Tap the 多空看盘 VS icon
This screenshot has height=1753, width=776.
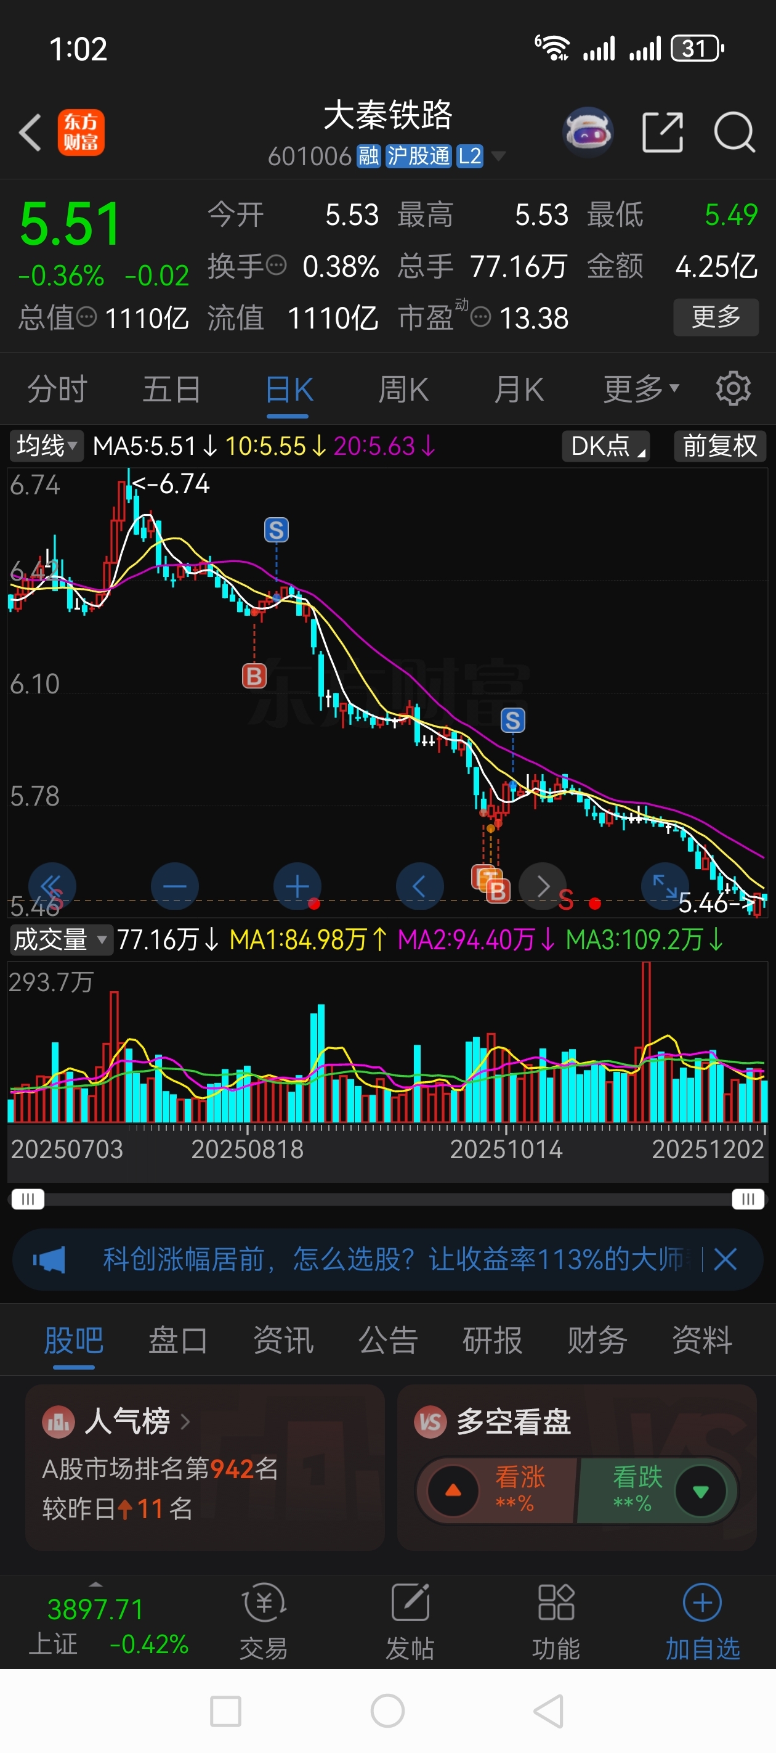tap(430, 1421)
